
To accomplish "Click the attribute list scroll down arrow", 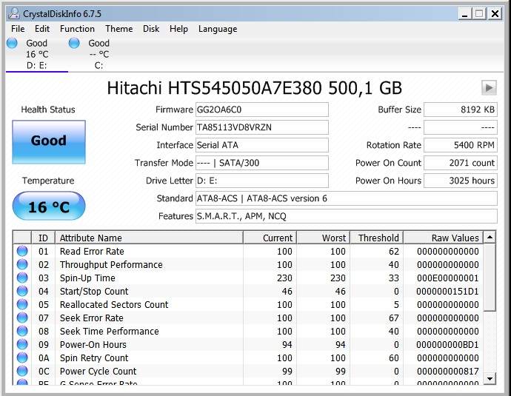I will [x=490, y=378].
